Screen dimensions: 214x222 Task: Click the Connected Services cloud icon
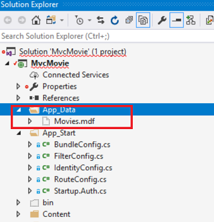(x=34, y=75)
